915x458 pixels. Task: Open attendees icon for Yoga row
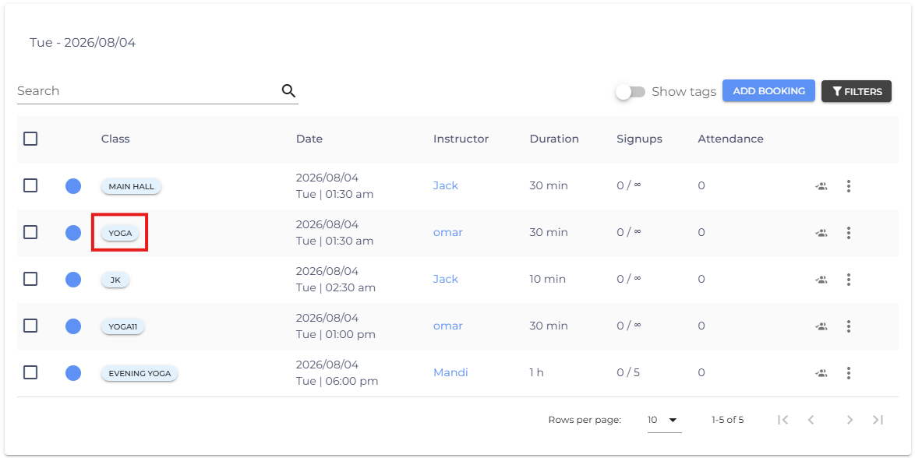(821, 233)
